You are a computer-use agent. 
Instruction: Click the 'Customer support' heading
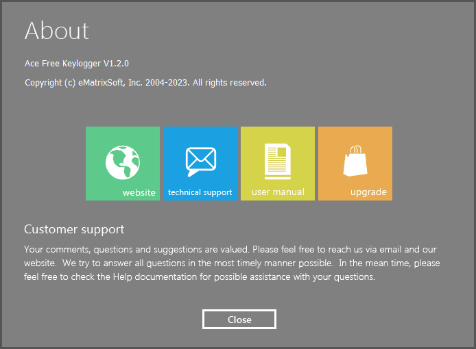(x=74, y=229)
